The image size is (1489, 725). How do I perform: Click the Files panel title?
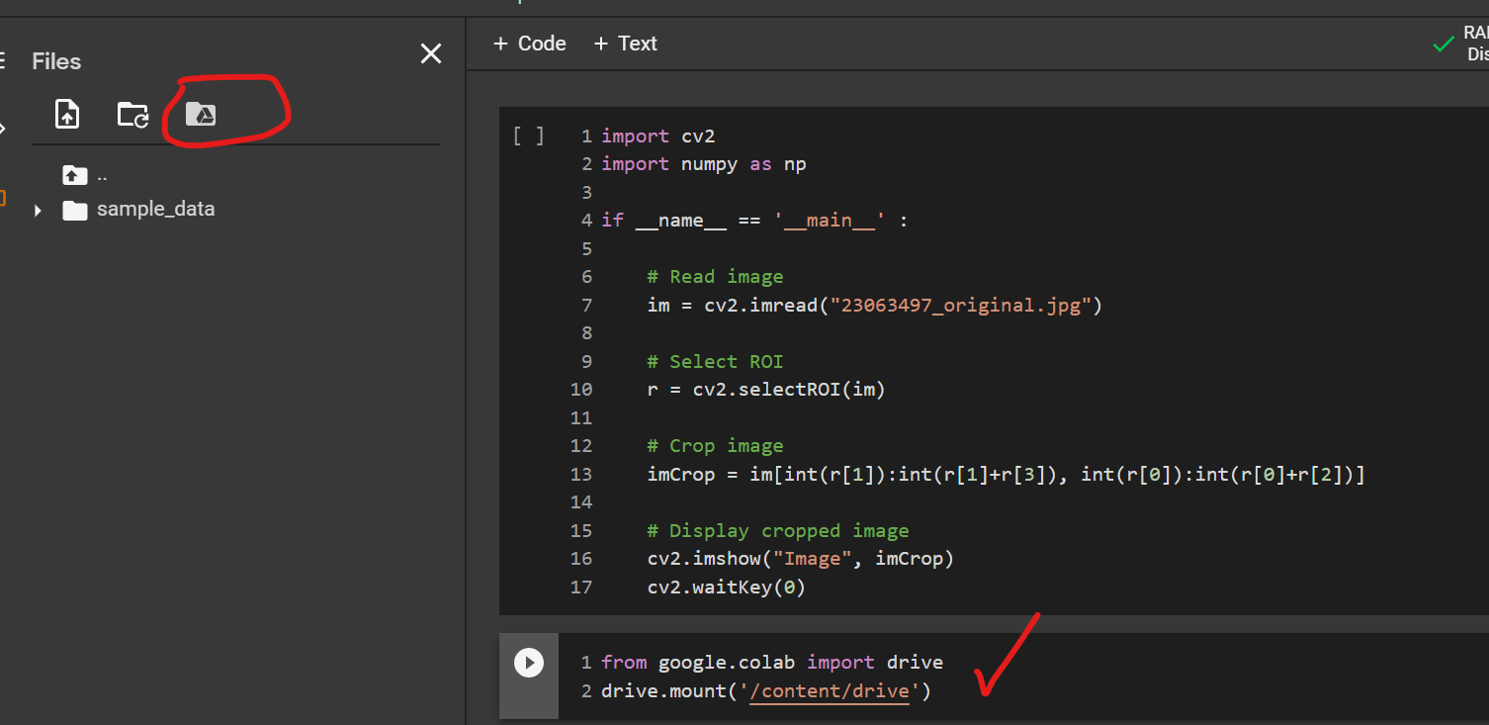tap(56, 61)
